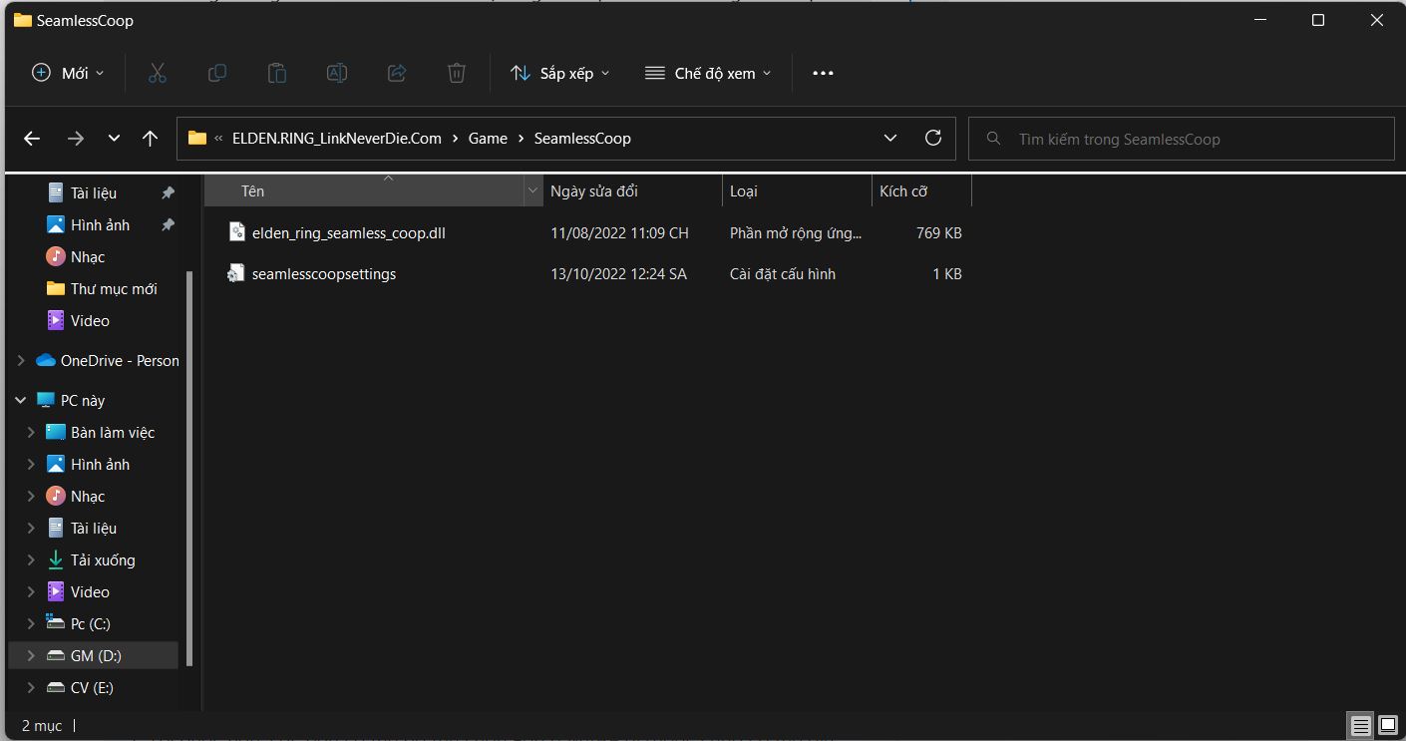This screenshot has height=741, width=1406.
Task: Click the Mới new item button
Action: pyautogui.click(x=68, y=73)
